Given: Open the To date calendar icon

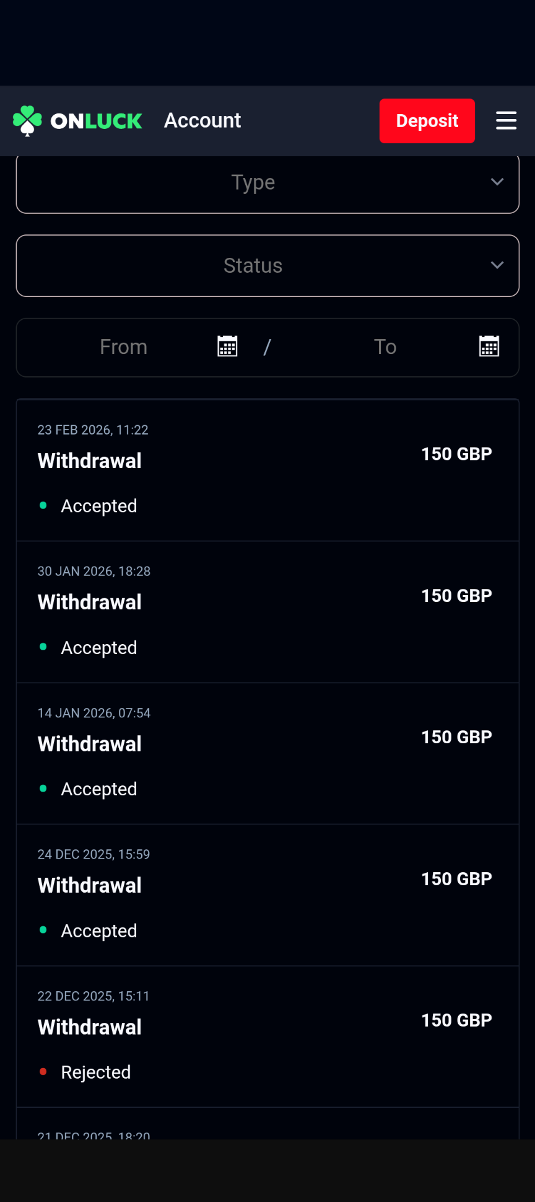Looking at the screenshot, I should 489,347.
